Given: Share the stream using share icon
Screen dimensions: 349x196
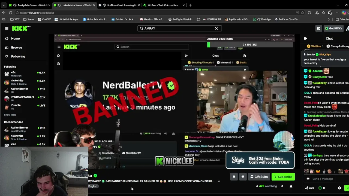Looking at the screenshot, I should (282, 186).
